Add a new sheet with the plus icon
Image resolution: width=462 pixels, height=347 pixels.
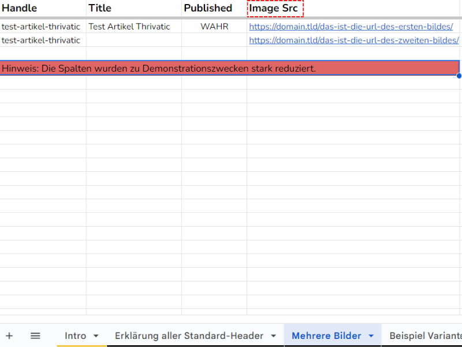(x=9, y=335)
